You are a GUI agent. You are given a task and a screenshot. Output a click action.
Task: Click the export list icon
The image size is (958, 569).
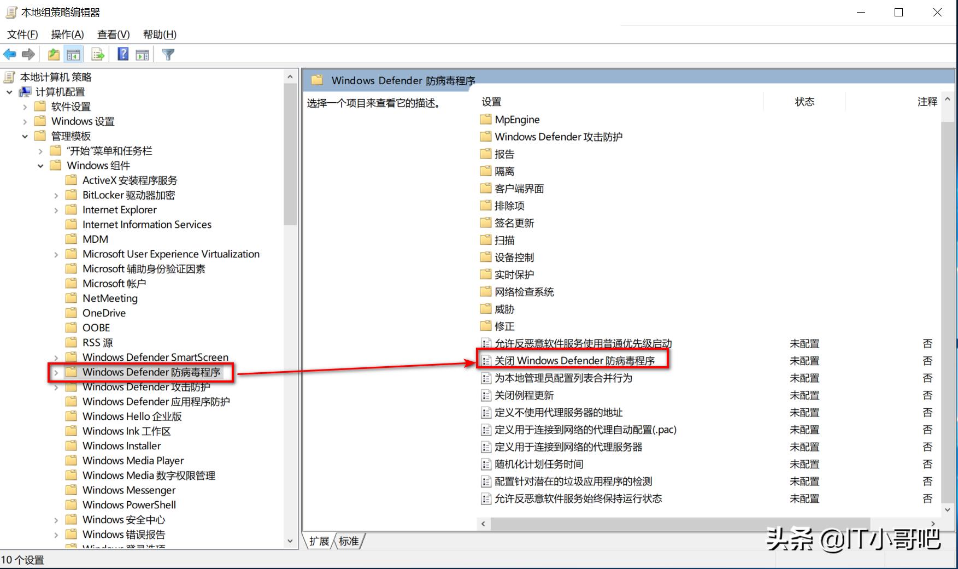pos(97,54)
